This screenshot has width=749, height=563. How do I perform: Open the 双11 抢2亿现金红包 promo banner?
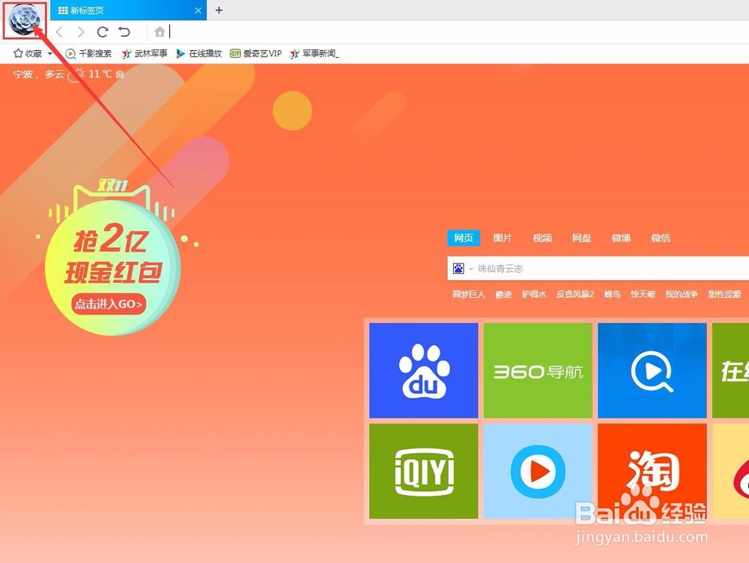coord(113,258)
